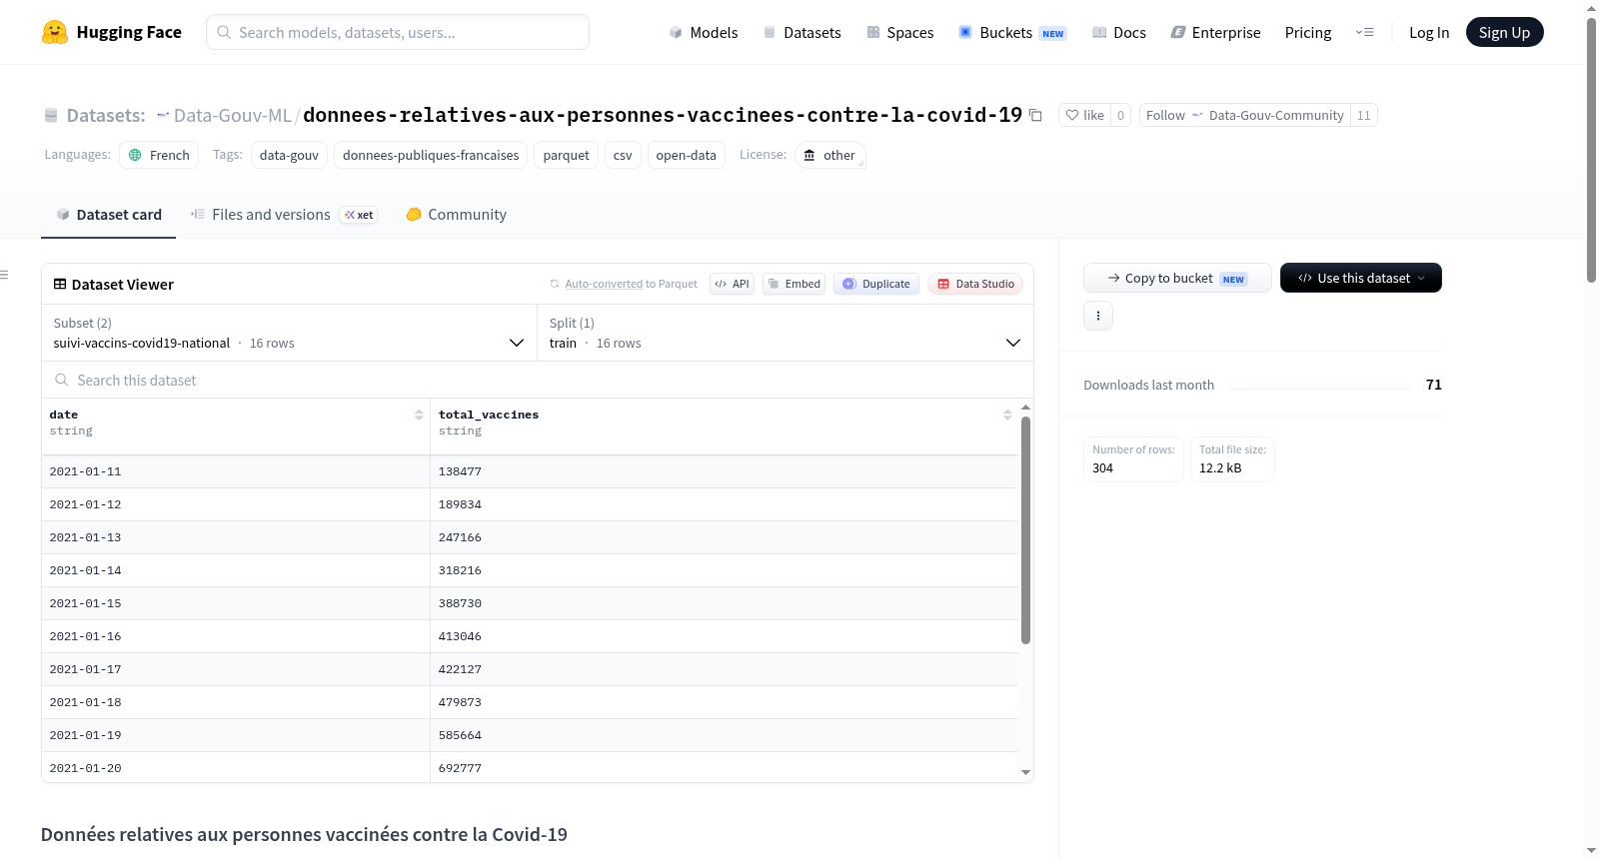Open the extra navigation menu icon
This screenshot has height=860, width=1599.
(x=1364, y=32)
